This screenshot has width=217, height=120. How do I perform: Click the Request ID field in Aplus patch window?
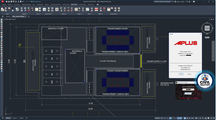pyautogui.click(x=188, y=89)
